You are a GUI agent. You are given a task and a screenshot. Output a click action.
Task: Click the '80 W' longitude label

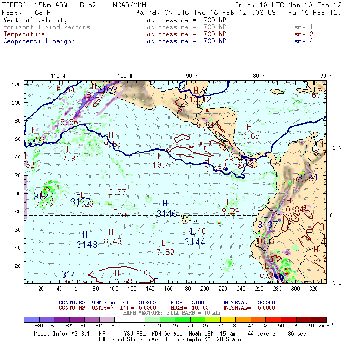258,76
